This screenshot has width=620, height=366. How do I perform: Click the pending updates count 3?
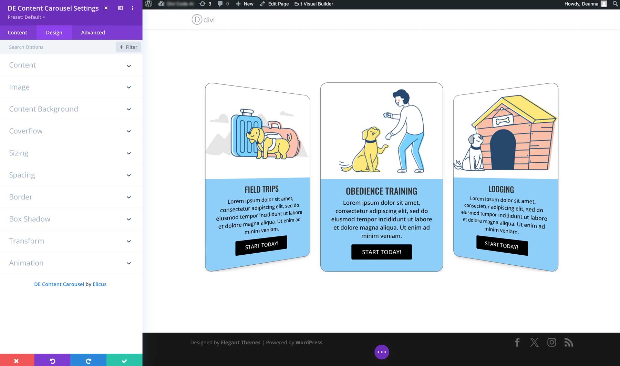coord(210,4)
